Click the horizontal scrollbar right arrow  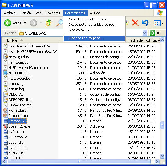157,161
